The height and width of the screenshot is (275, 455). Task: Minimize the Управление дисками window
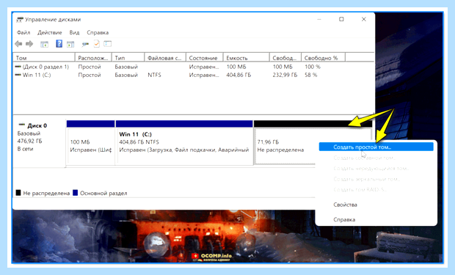click(x=319, y=19)
